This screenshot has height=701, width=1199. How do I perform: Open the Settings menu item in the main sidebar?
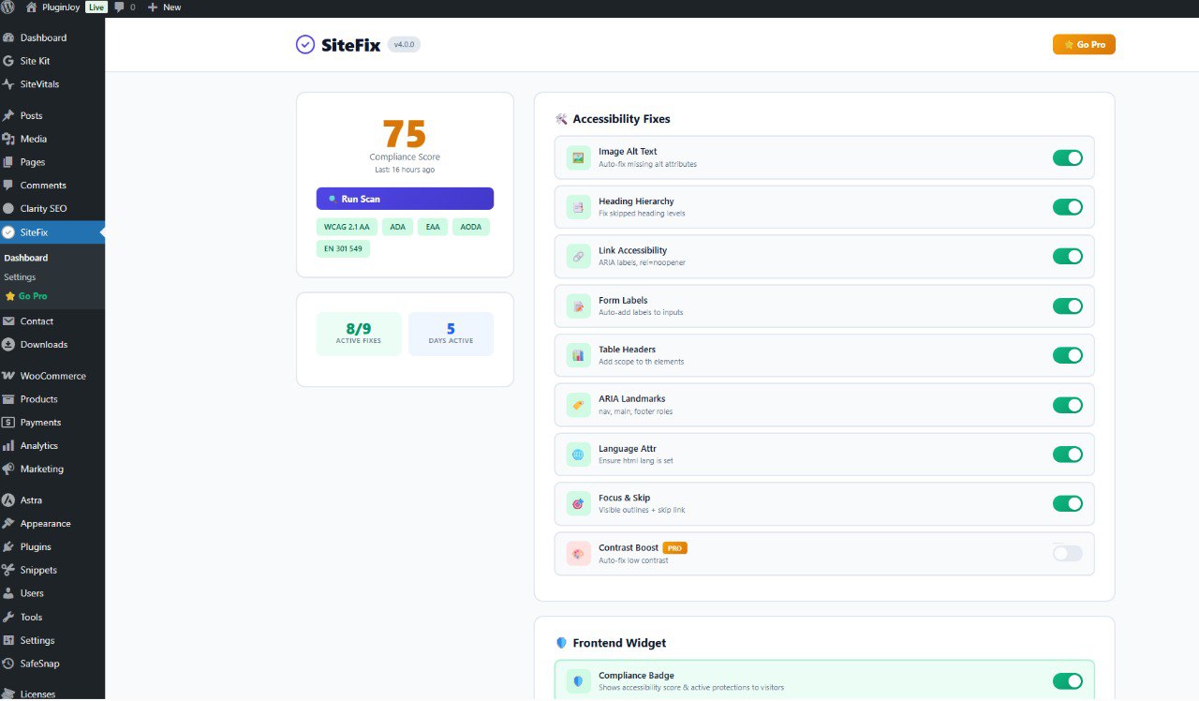click(52, 640)
